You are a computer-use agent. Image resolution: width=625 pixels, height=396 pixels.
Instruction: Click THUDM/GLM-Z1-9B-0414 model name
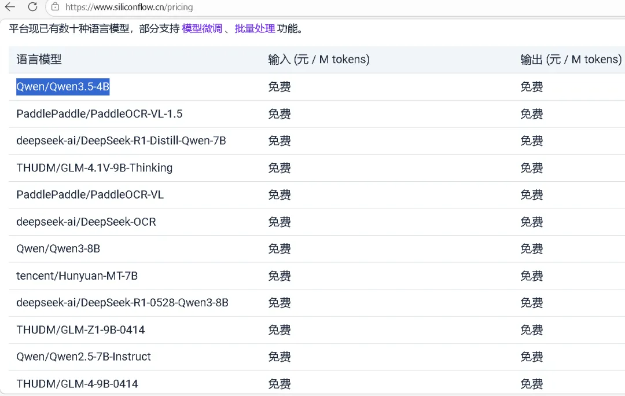(80, 330)
